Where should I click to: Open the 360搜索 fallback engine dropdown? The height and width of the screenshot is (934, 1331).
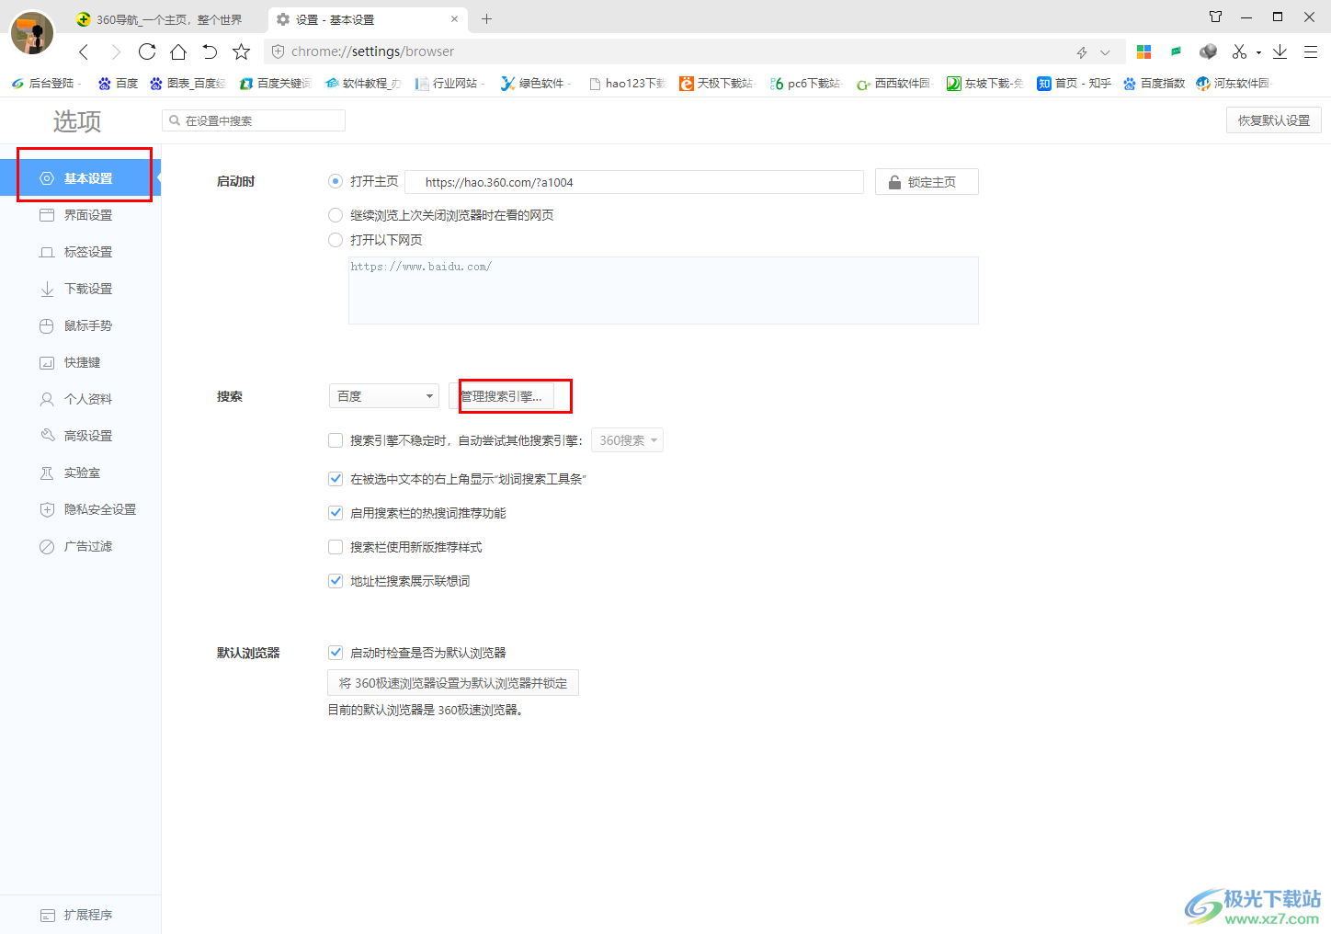(627, 440)
